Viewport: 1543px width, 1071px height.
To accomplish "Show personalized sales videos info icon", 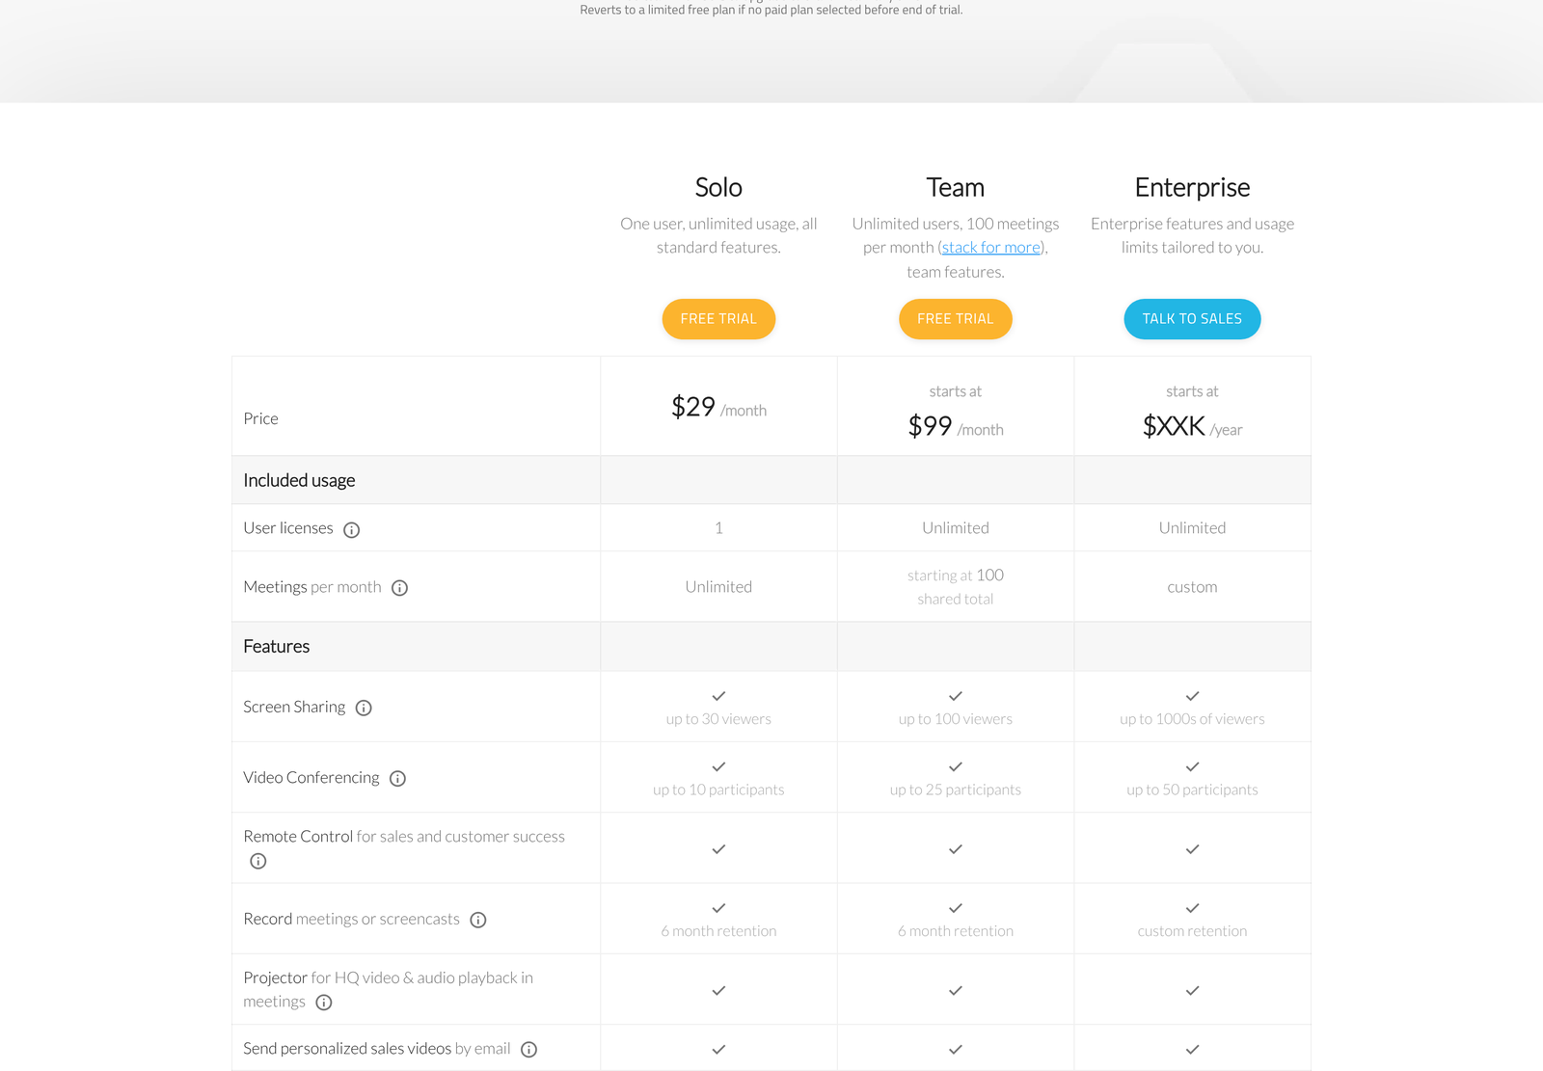I will (x=528, y=1049).
